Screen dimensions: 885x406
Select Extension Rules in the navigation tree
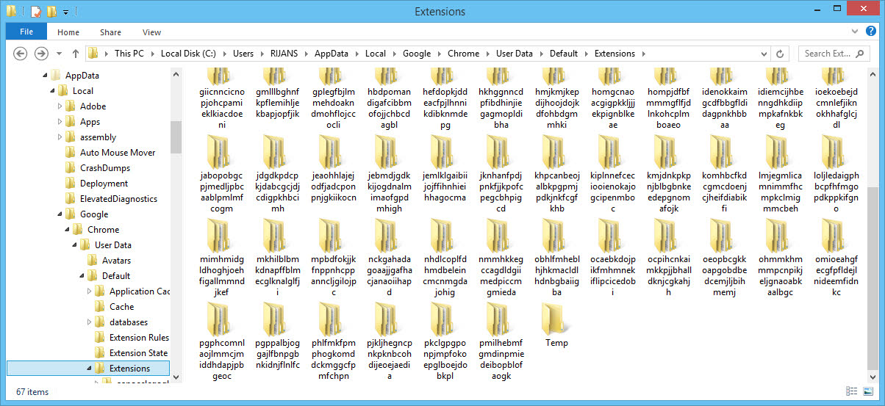tap(138, 338)
